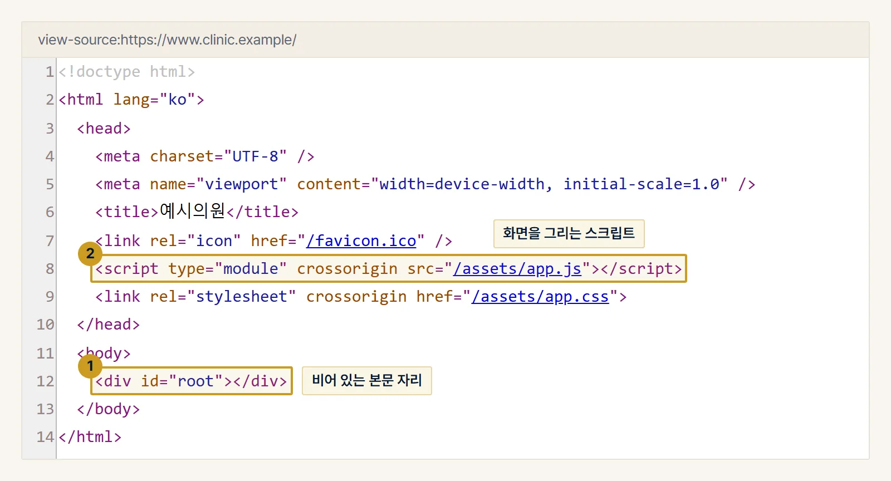Click line number 7 in the gutter
Viewport: 891px width, 481px height.
point(50,241)
